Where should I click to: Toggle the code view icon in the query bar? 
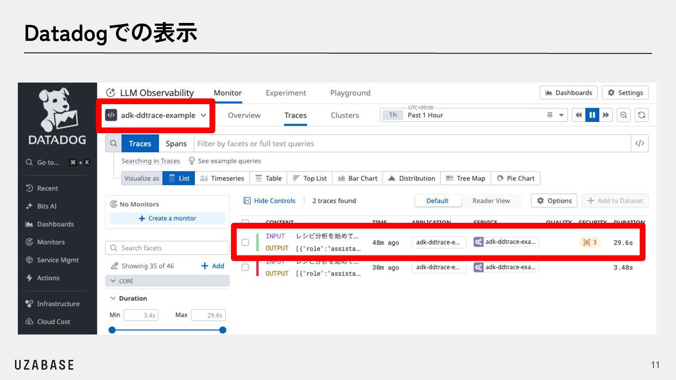[639, 144]
